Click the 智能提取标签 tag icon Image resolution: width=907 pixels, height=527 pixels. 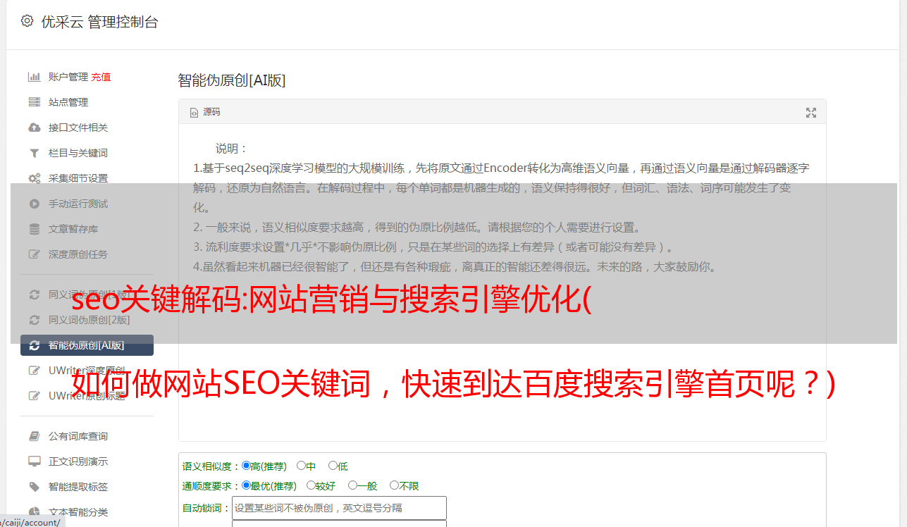click(x=34, y=487)
